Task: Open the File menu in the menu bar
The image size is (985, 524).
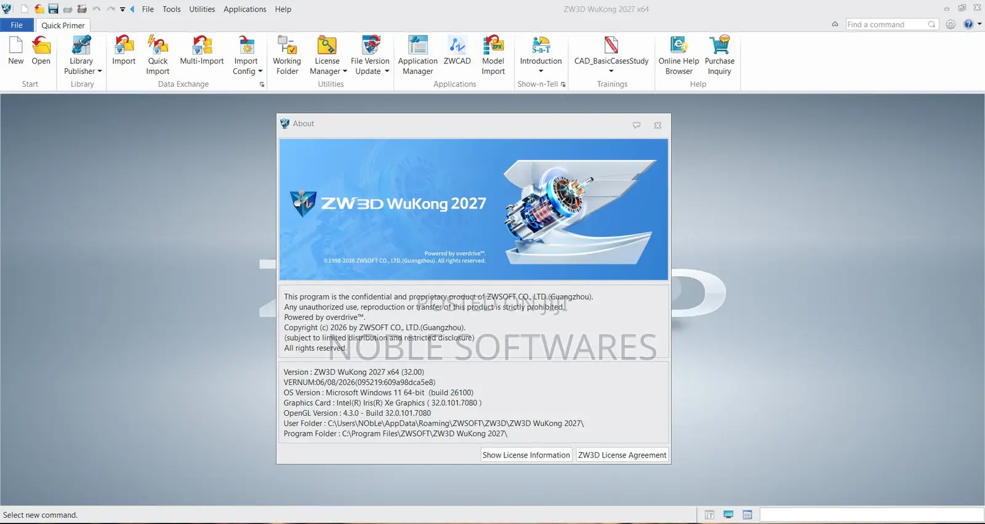Action: pos(148,9)
